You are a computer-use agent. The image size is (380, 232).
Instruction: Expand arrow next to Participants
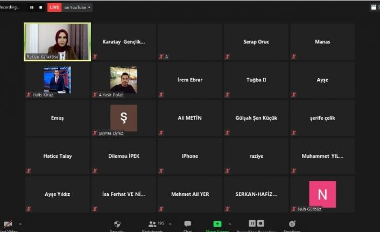(x=170, y=224)
